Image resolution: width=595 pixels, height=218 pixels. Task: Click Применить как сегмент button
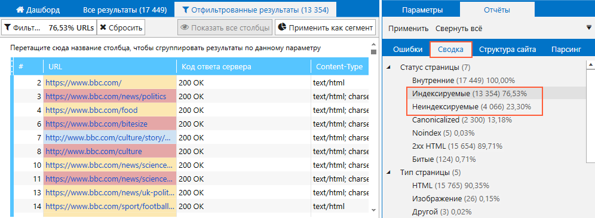pyautogui.click(x=325, y=27)
